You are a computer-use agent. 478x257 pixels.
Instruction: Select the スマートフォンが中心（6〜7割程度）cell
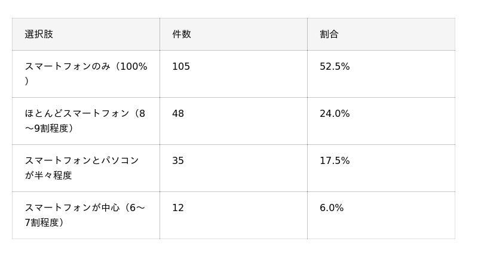tap(86, 215)
